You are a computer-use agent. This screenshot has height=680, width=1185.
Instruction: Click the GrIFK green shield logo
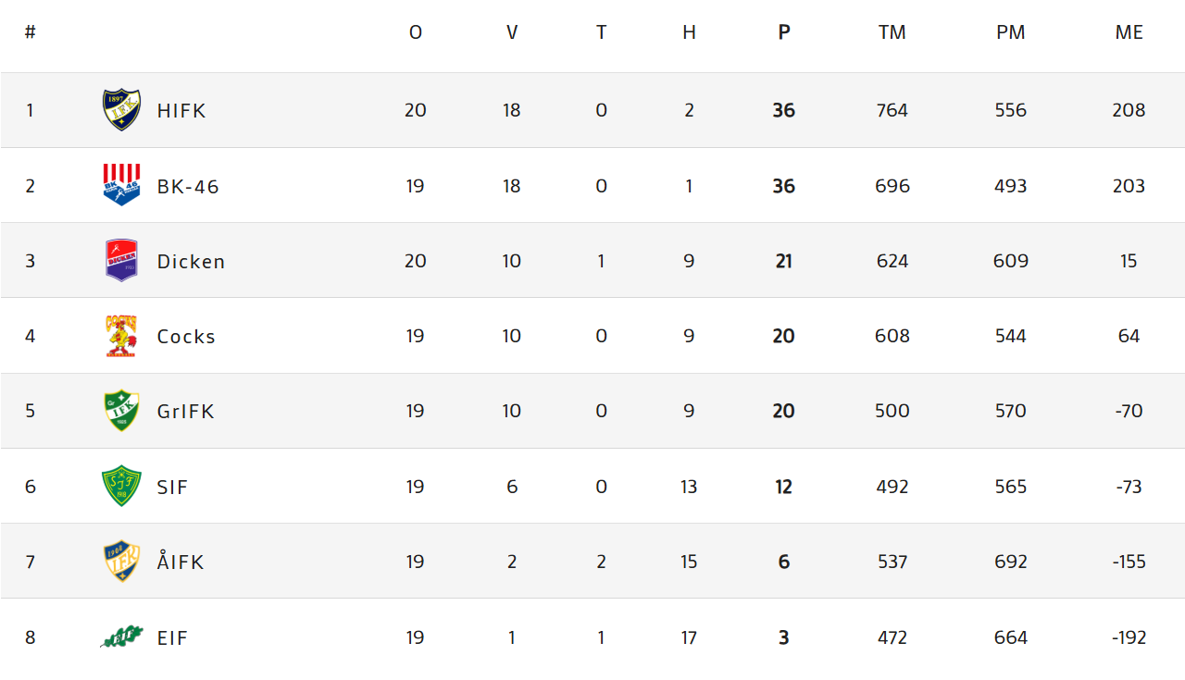point(121,411)
